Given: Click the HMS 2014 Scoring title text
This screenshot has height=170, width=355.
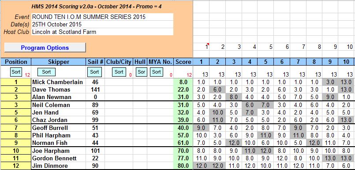Looking at the screenshot, I should point(97,7).
